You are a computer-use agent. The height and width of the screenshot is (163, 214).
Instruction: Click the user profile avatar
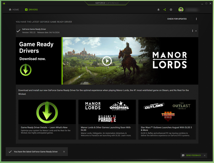[181, 10]
